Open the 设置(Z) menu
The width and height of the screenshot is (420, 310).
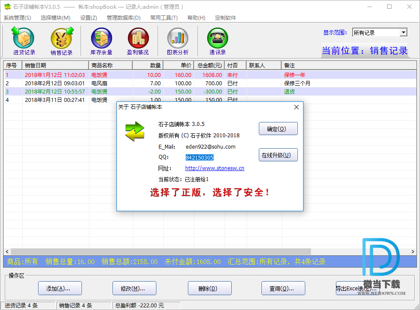point(88,18)
